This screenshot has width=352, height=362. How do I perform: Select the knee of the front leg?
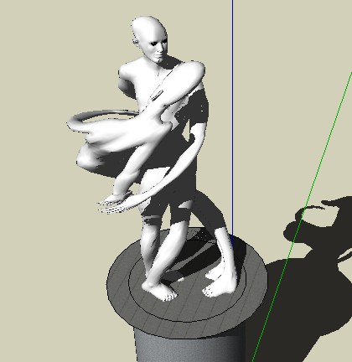(x=153, y=224)
